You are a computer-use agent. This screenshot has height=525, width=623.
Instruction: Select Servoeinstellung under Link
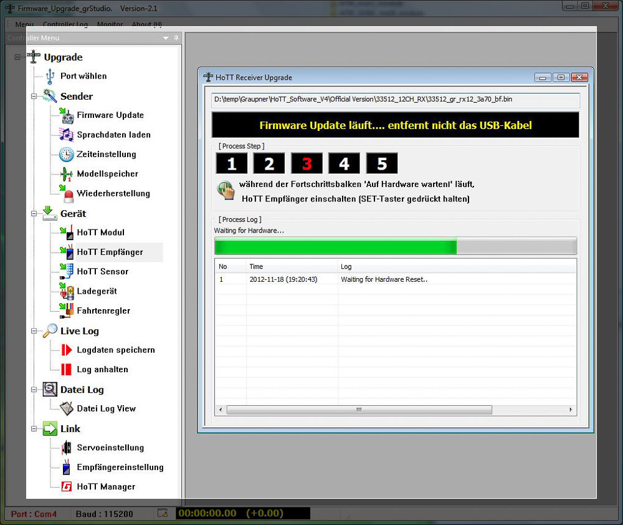110,448
